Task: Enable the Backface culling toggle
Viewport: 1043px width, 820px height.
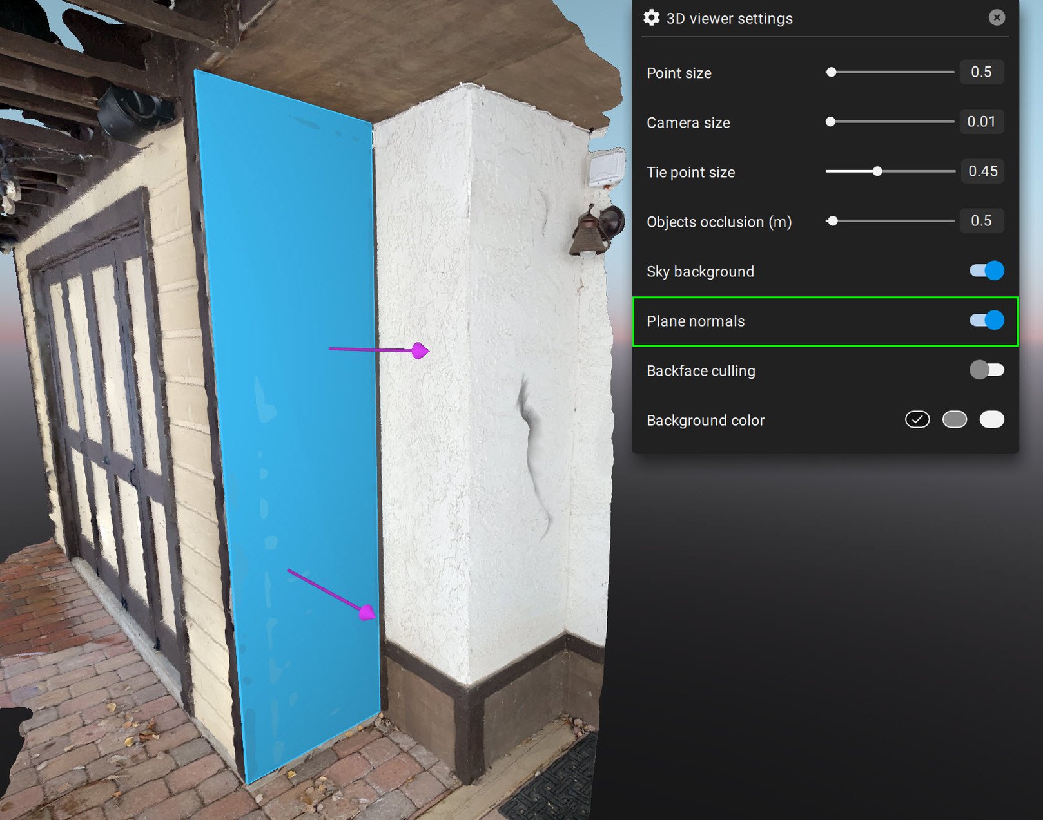Action: click(986, 370)
